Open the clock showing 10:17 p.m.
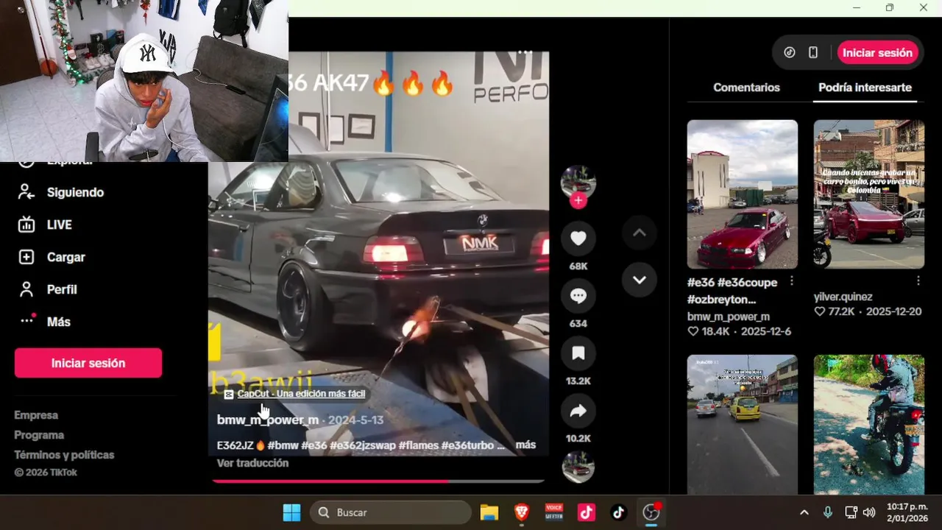The width and height of the screenshot is (942, 530). [907, 512]
